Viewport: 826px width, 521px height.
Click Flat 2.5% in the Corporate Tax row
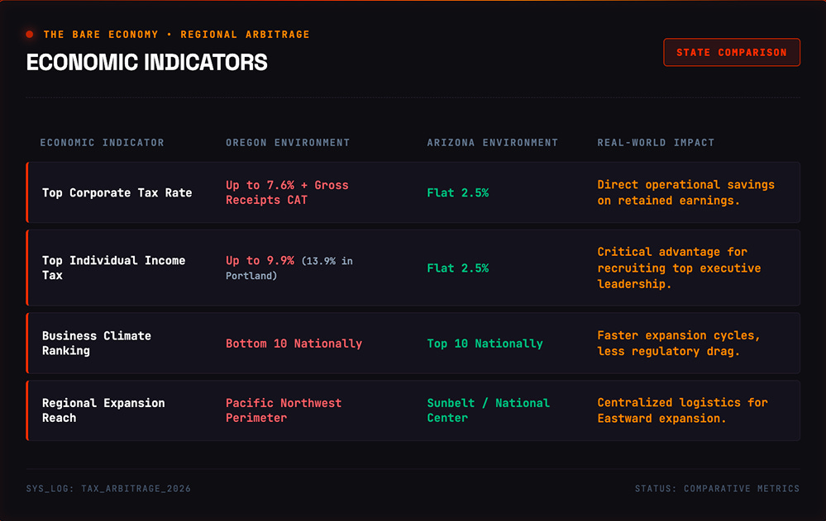(x=458, y=192)
